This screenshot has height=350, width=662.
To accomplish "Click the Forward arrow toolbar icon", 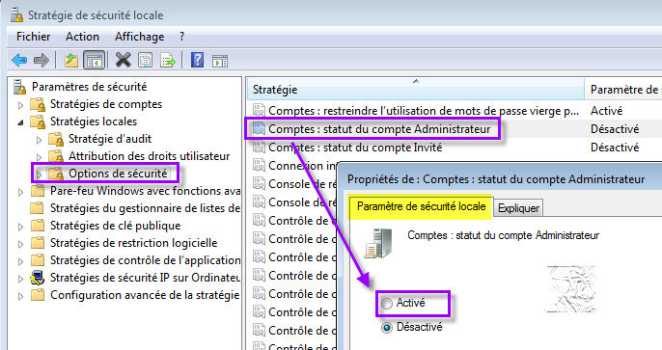I will [41, 61].
